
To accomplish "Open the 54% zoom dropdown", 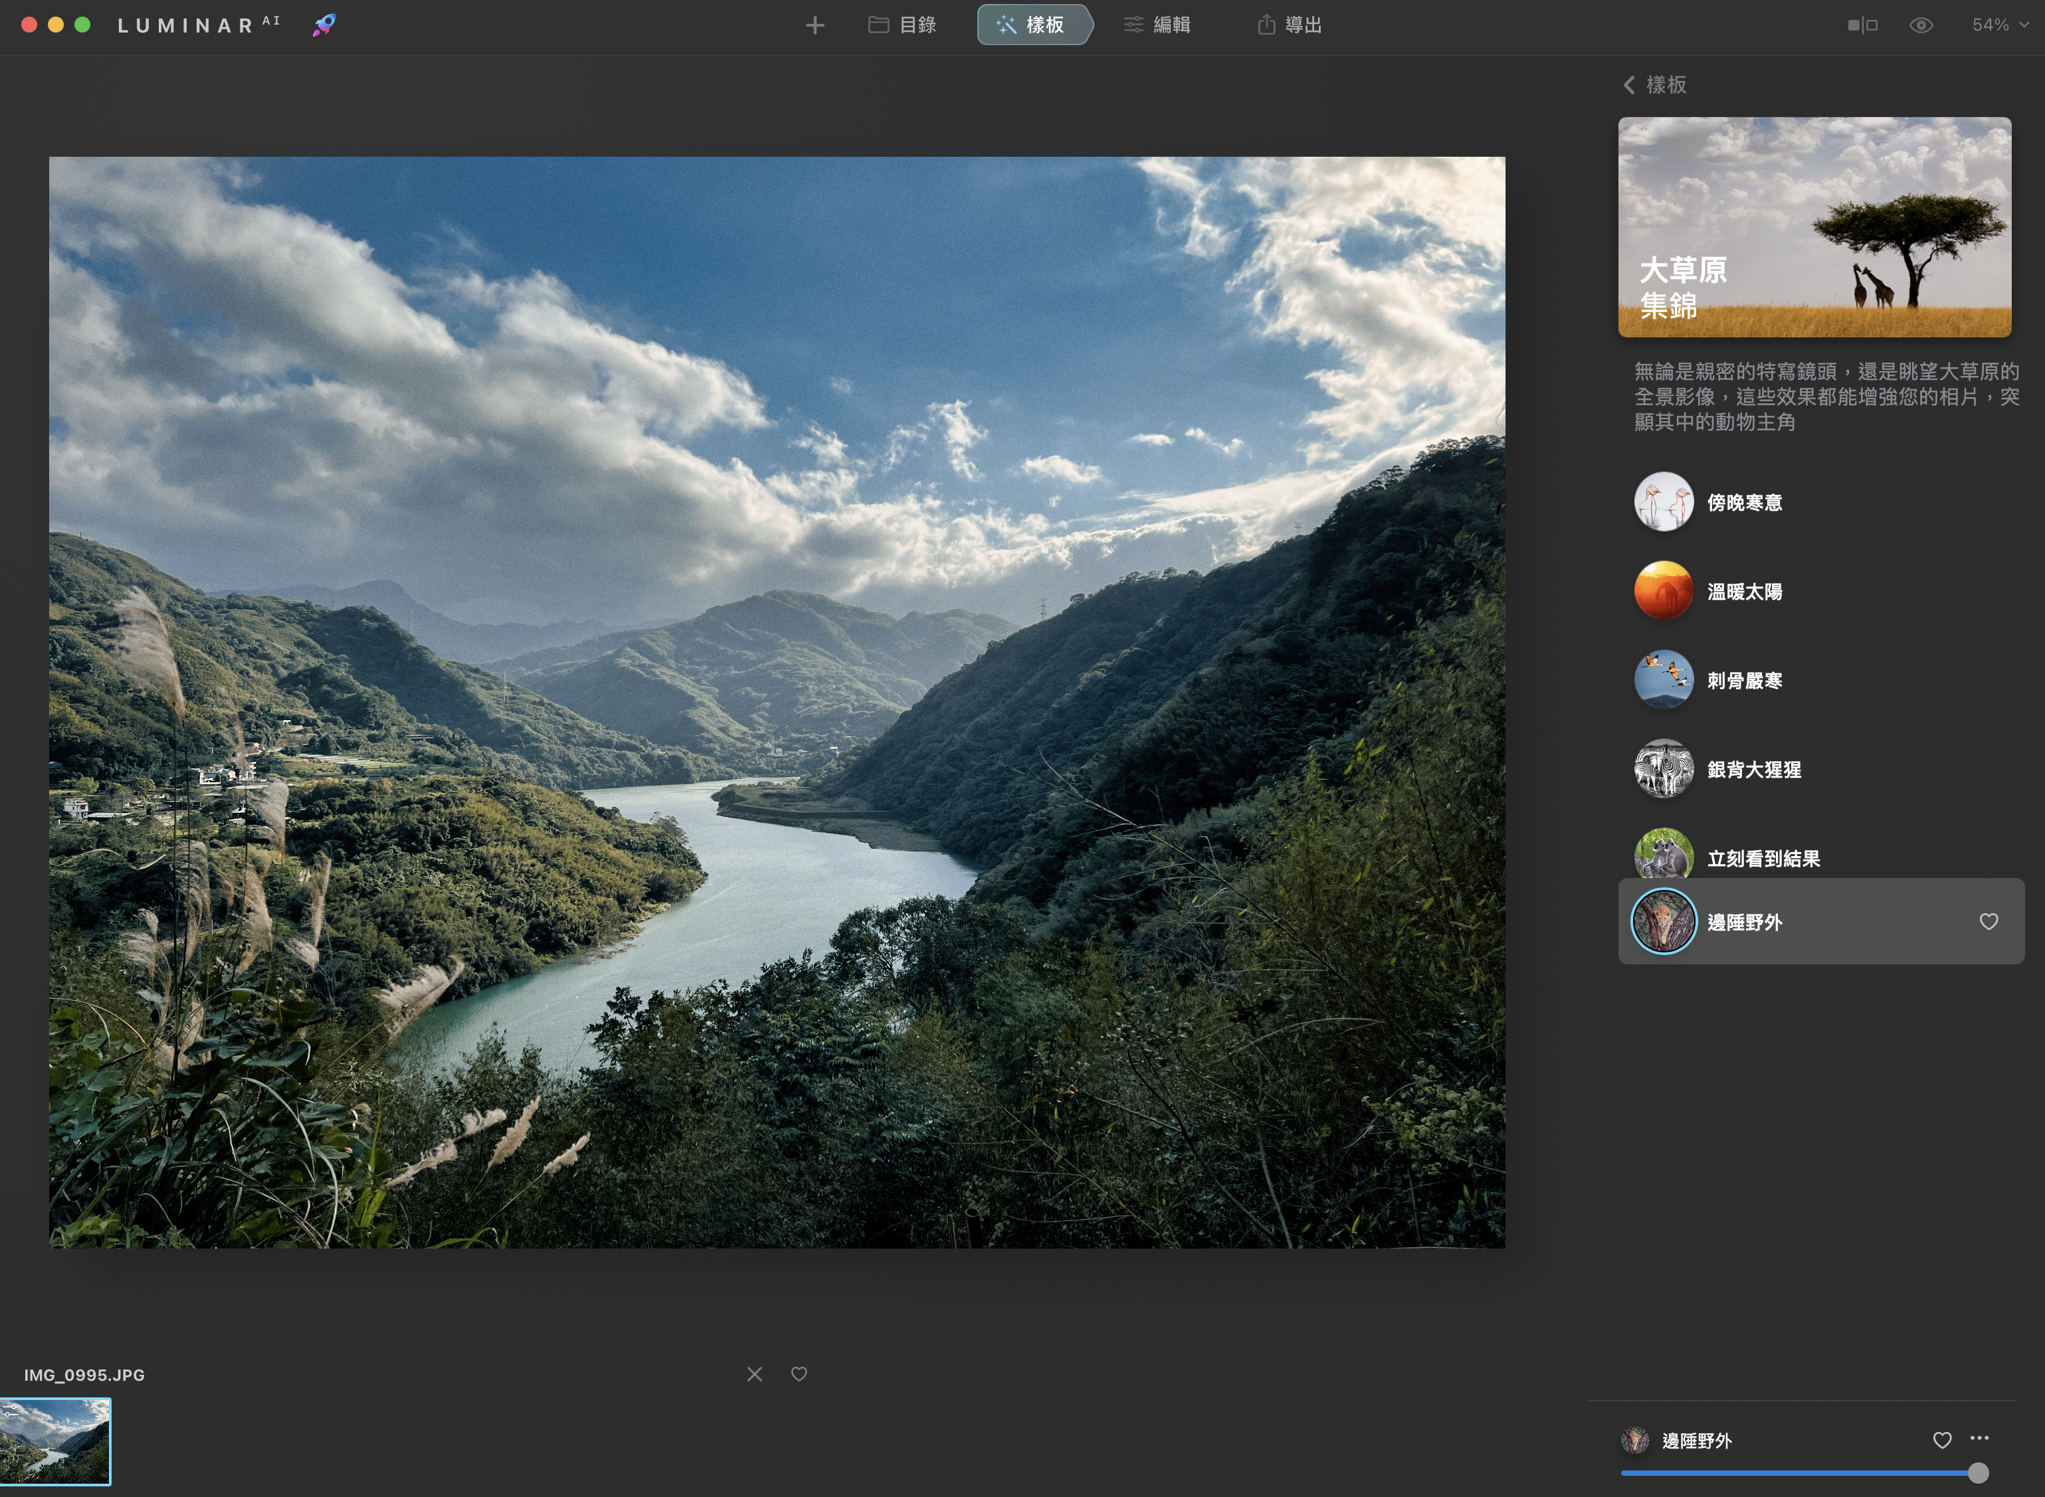I will (x=2000, y=25).
